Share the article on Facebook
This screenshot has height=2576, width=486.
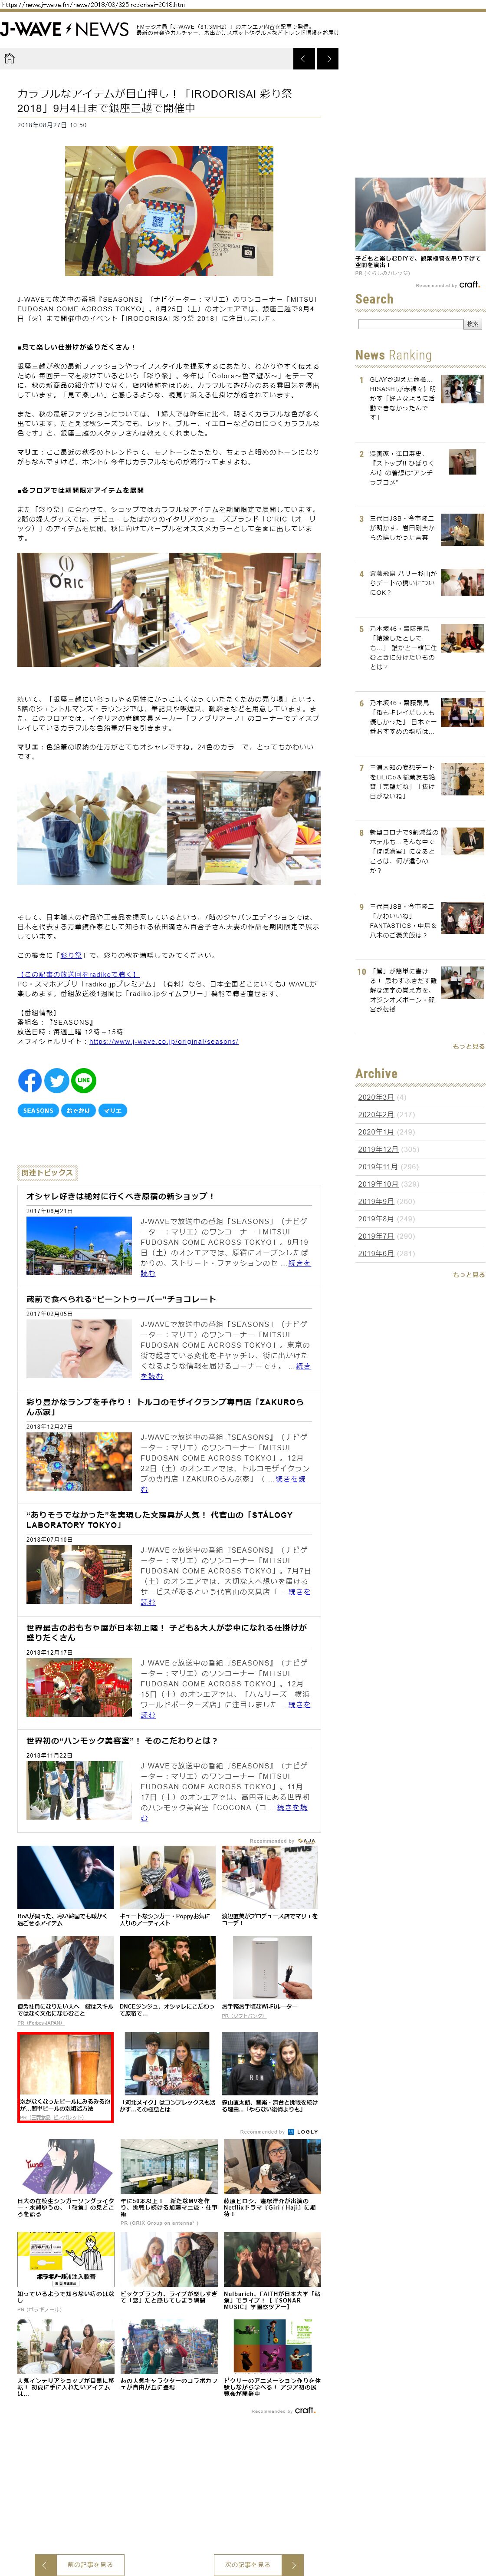(x=30, y=1080)
